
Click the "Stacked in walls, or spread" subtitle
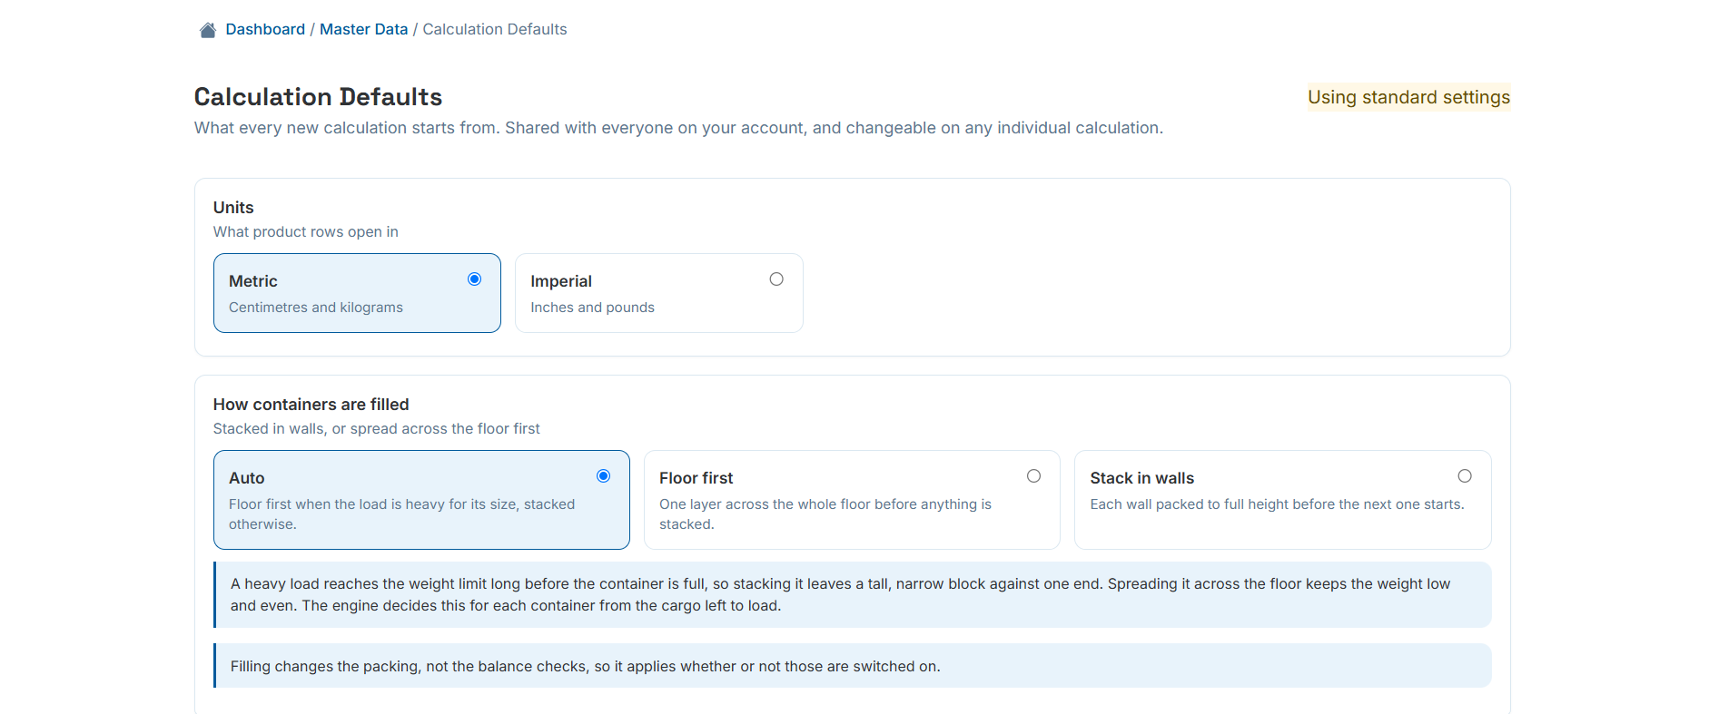pos(377,429)
